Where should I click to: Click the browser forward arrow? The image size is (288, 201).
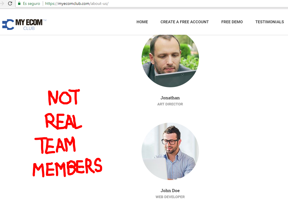coord(2,3)
